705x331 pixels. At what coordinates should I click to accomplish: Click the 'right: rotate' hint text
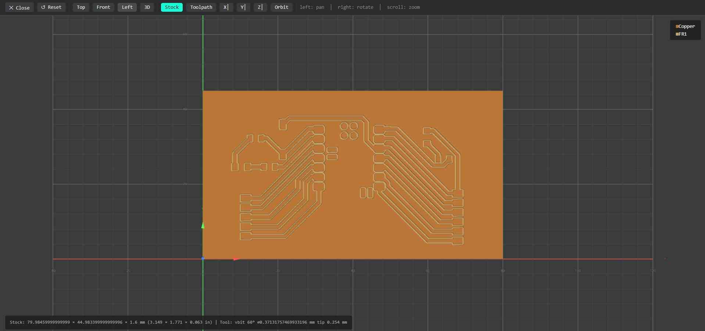pyautogui.click(x=355, y=7)
